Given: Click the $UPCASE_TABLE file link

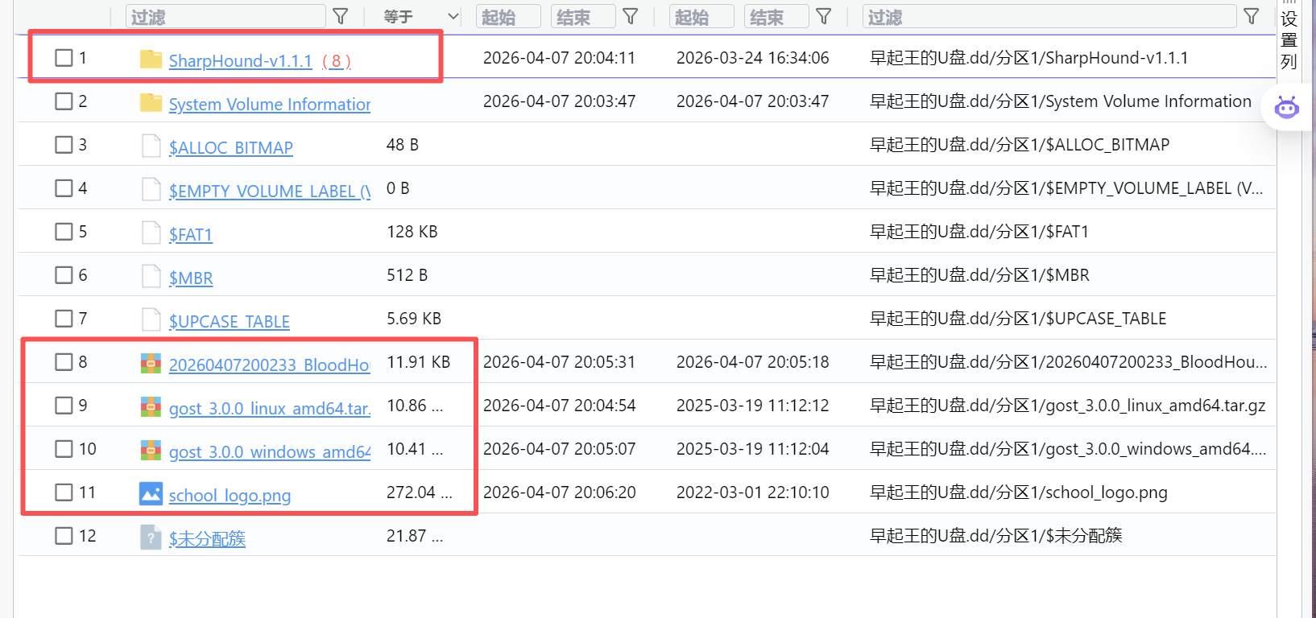Looking at the screenshot, I should [x=229, y=322].
